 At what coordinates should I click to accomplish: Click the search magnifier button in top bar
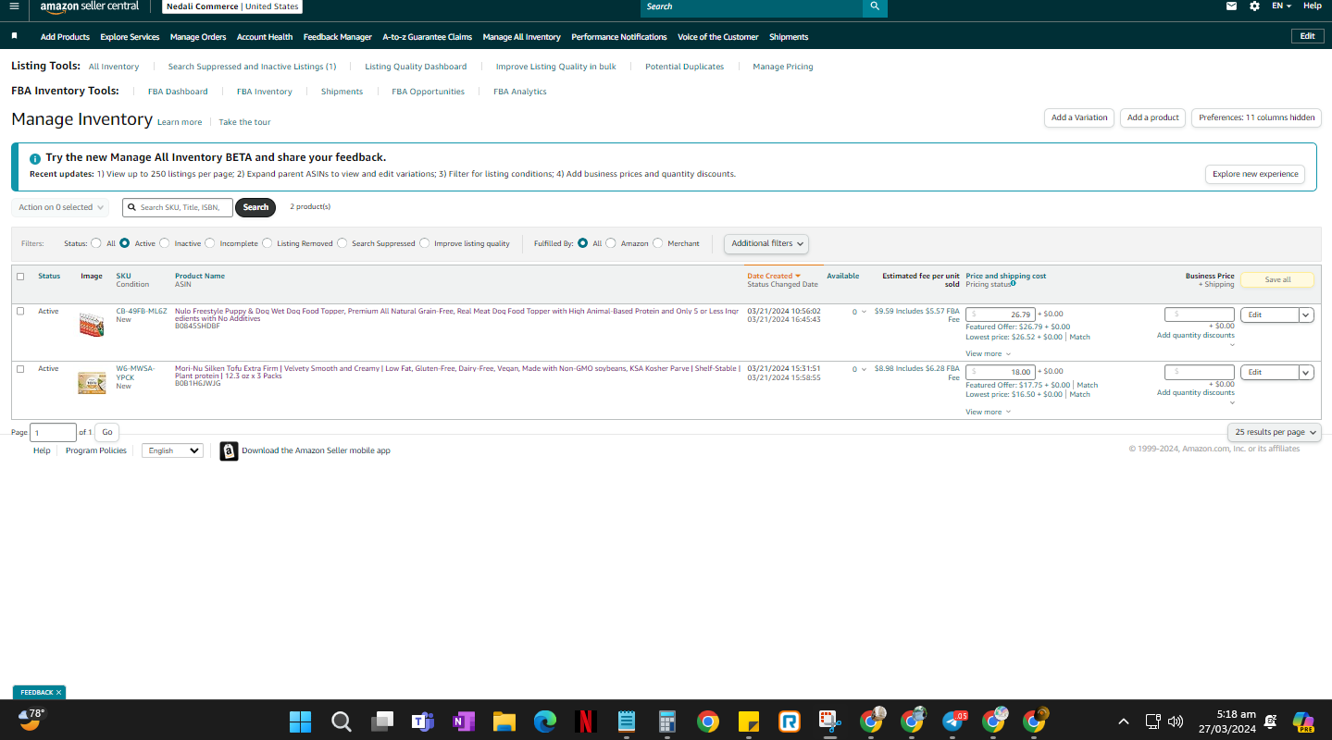click(x=875, y=7)
